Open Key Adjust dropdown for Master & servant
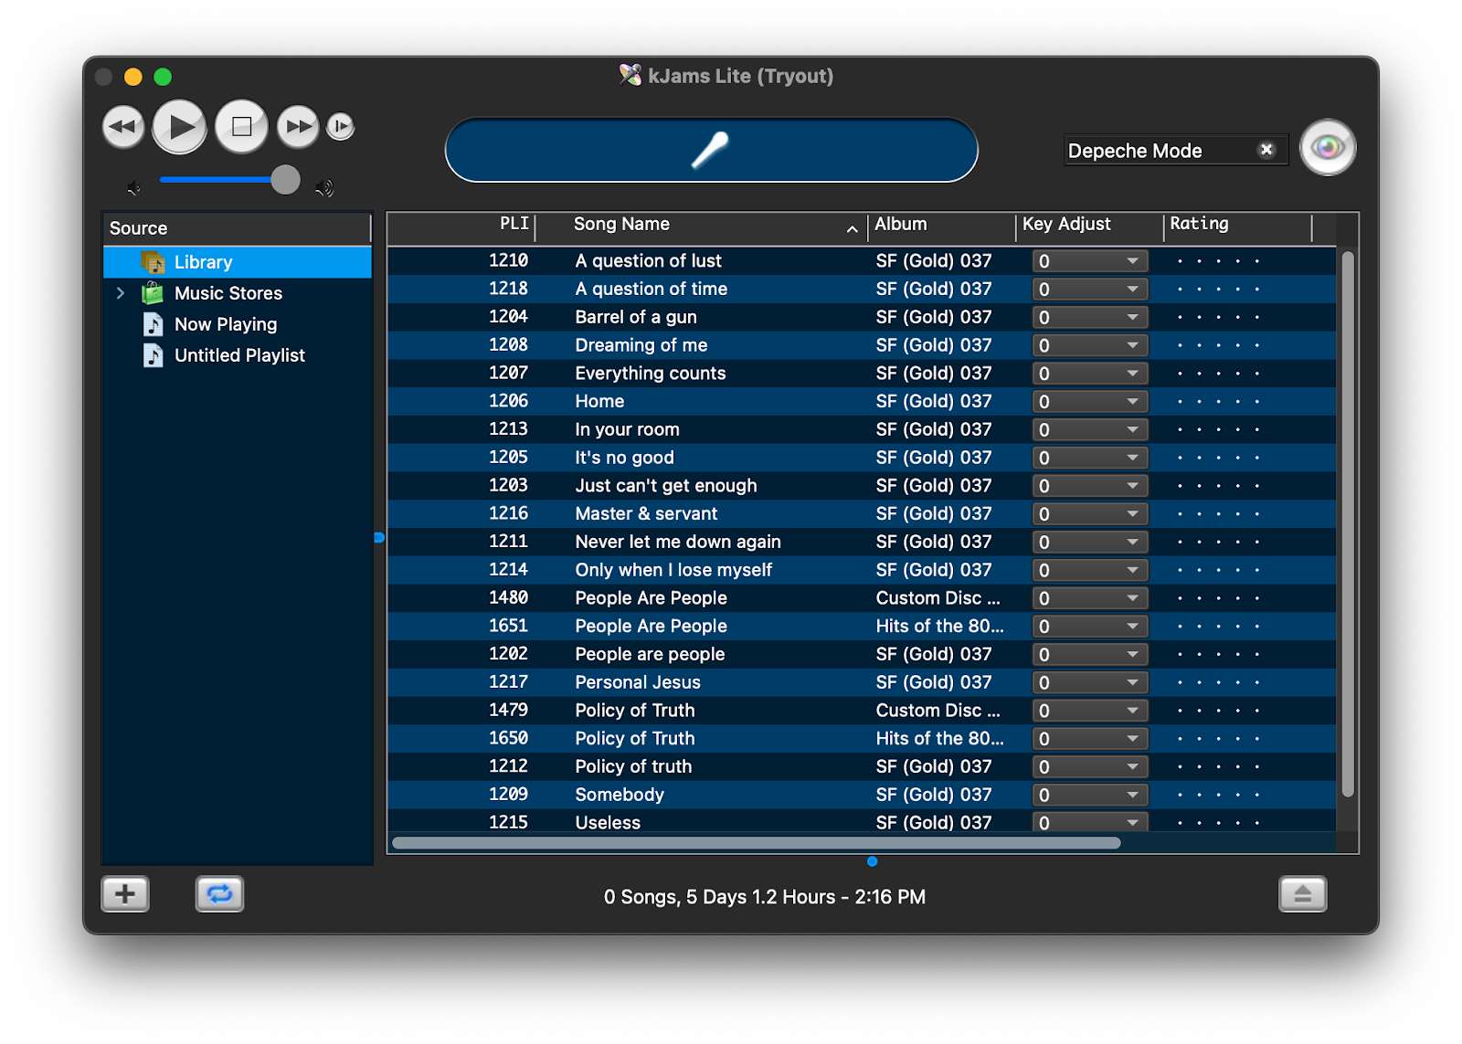The width and height of the screenshot is (1462, 1044). pos(1090,514)
